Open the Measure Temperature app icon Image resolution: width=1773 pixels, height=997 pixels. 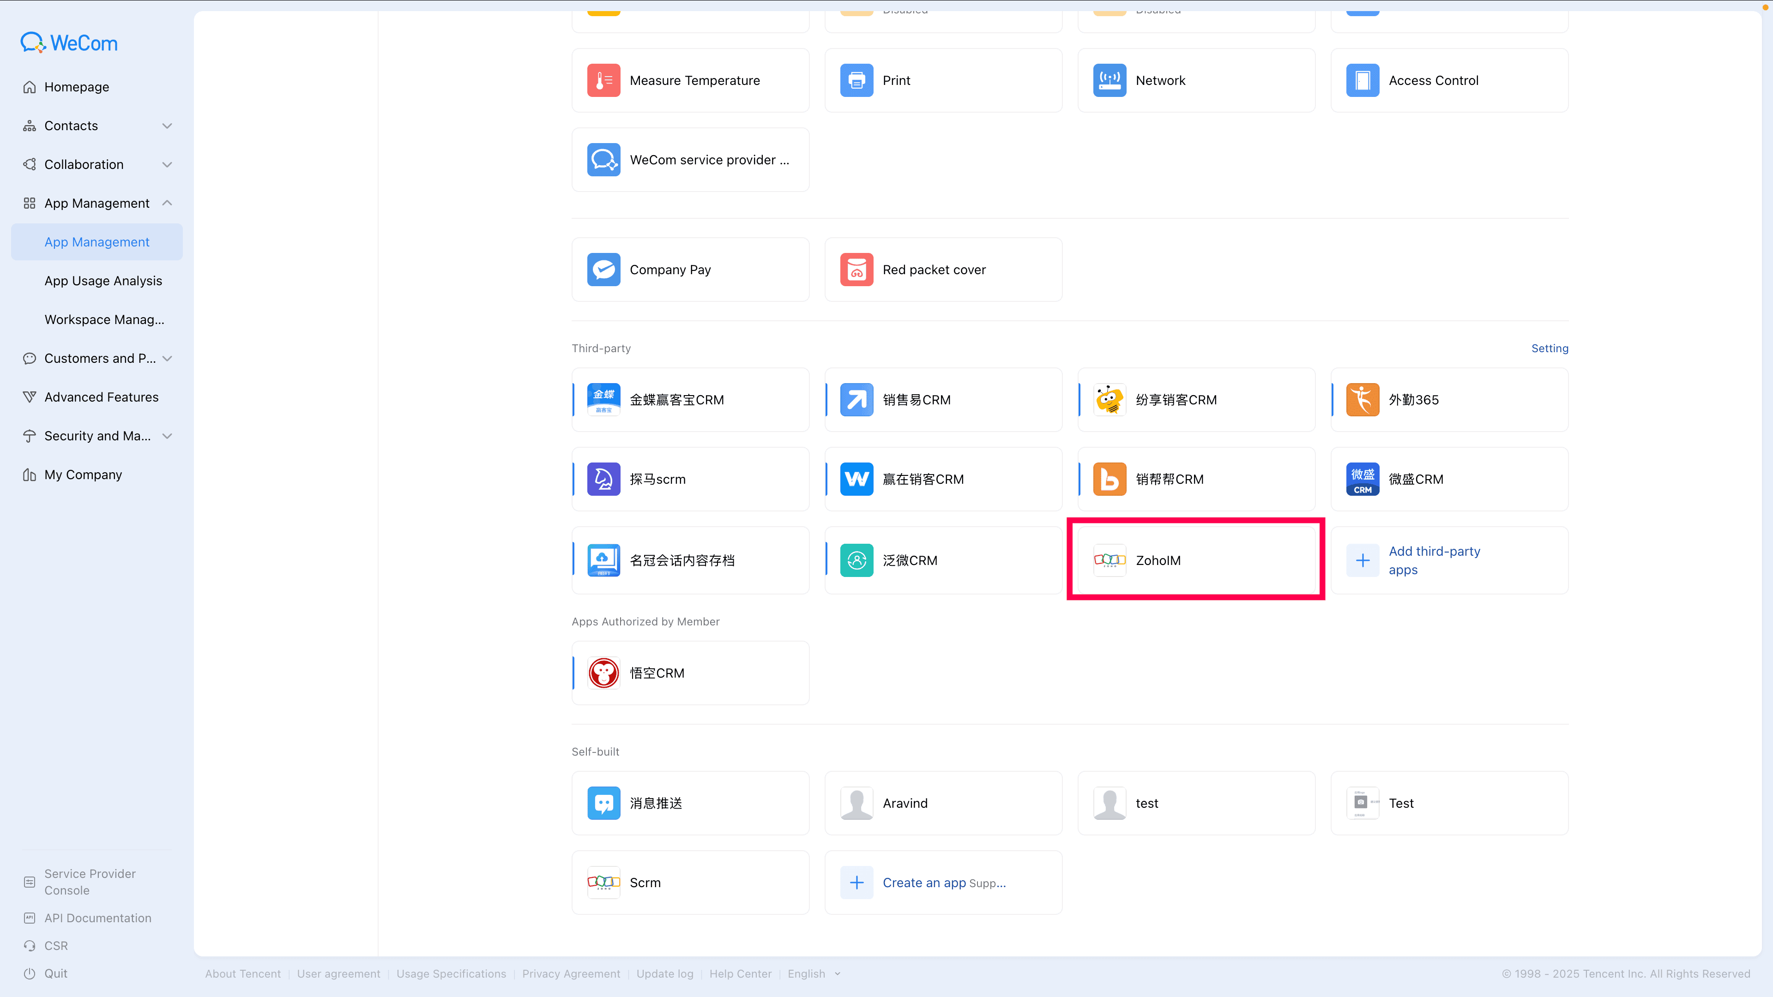point(603,80)
